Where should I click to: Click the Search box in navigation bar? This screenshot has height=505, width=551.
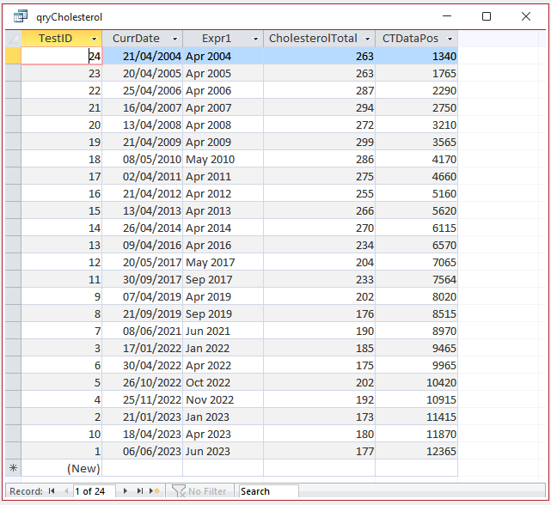tap(268, 491)
